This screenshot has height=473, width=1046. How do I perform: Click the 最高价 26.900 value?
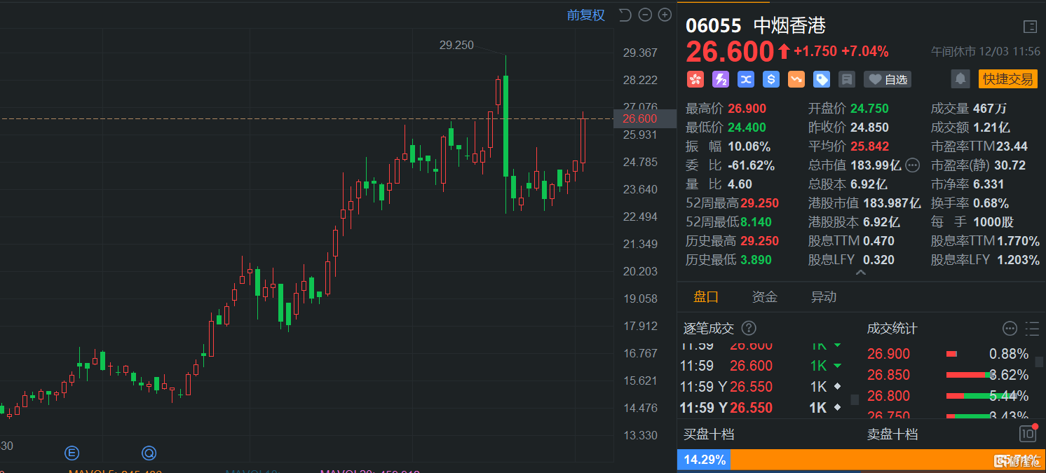[747, 109]
